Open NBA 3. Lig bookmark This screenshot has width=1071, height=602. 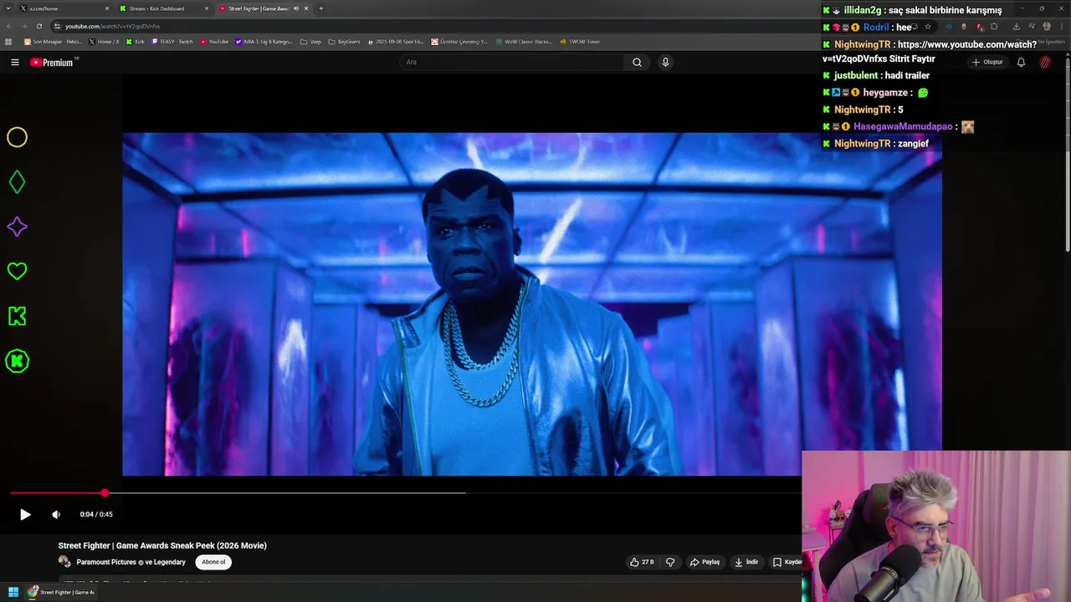tap(264, 41)
